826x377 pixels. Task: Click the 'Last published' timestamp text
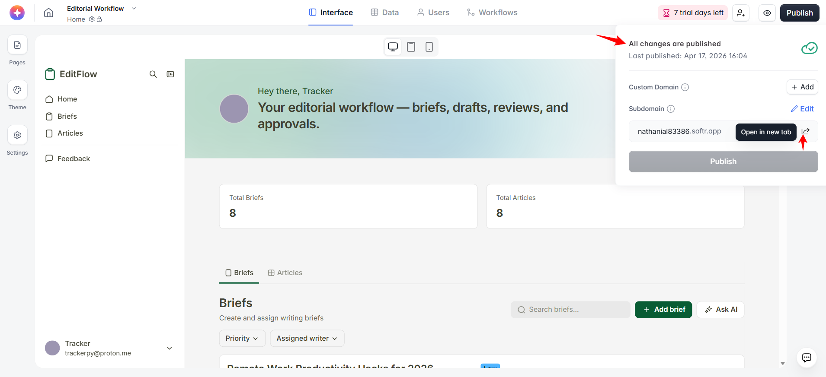coord(688,56)
